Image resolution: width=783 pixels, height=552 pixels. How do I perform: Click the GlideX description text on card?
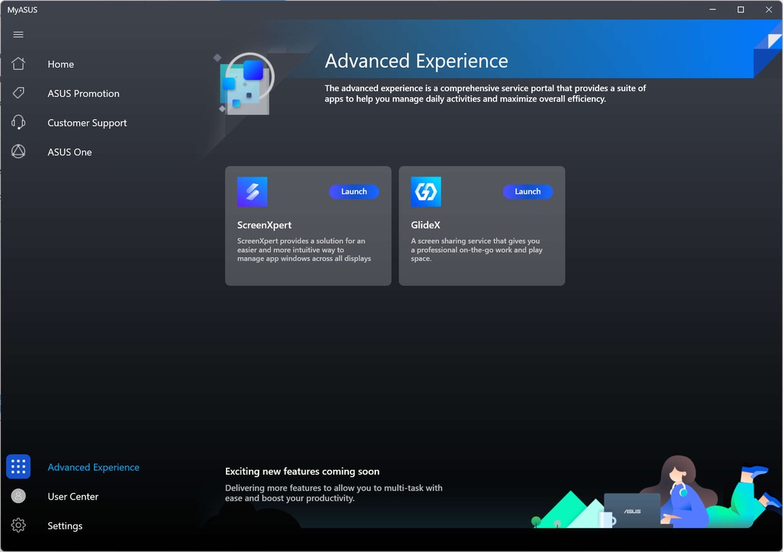click(x=476, y=250)
